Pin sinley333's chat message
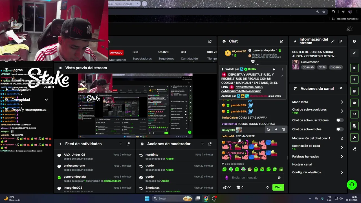The height and width of the screenshot is (203, 361). point(276,129)
